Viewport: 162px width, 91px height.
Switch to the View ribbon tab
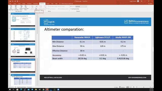click(x=52, y=4)
